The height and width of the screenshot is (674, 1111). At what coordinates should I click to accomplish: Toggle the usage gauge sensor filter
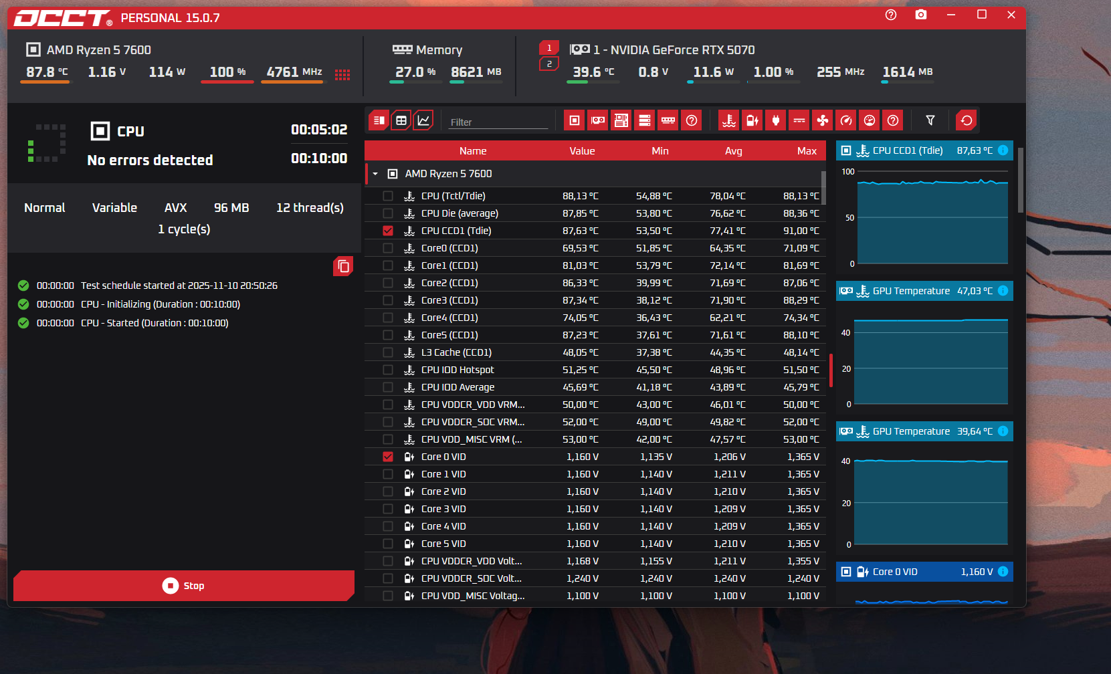(x=870, y=120)
